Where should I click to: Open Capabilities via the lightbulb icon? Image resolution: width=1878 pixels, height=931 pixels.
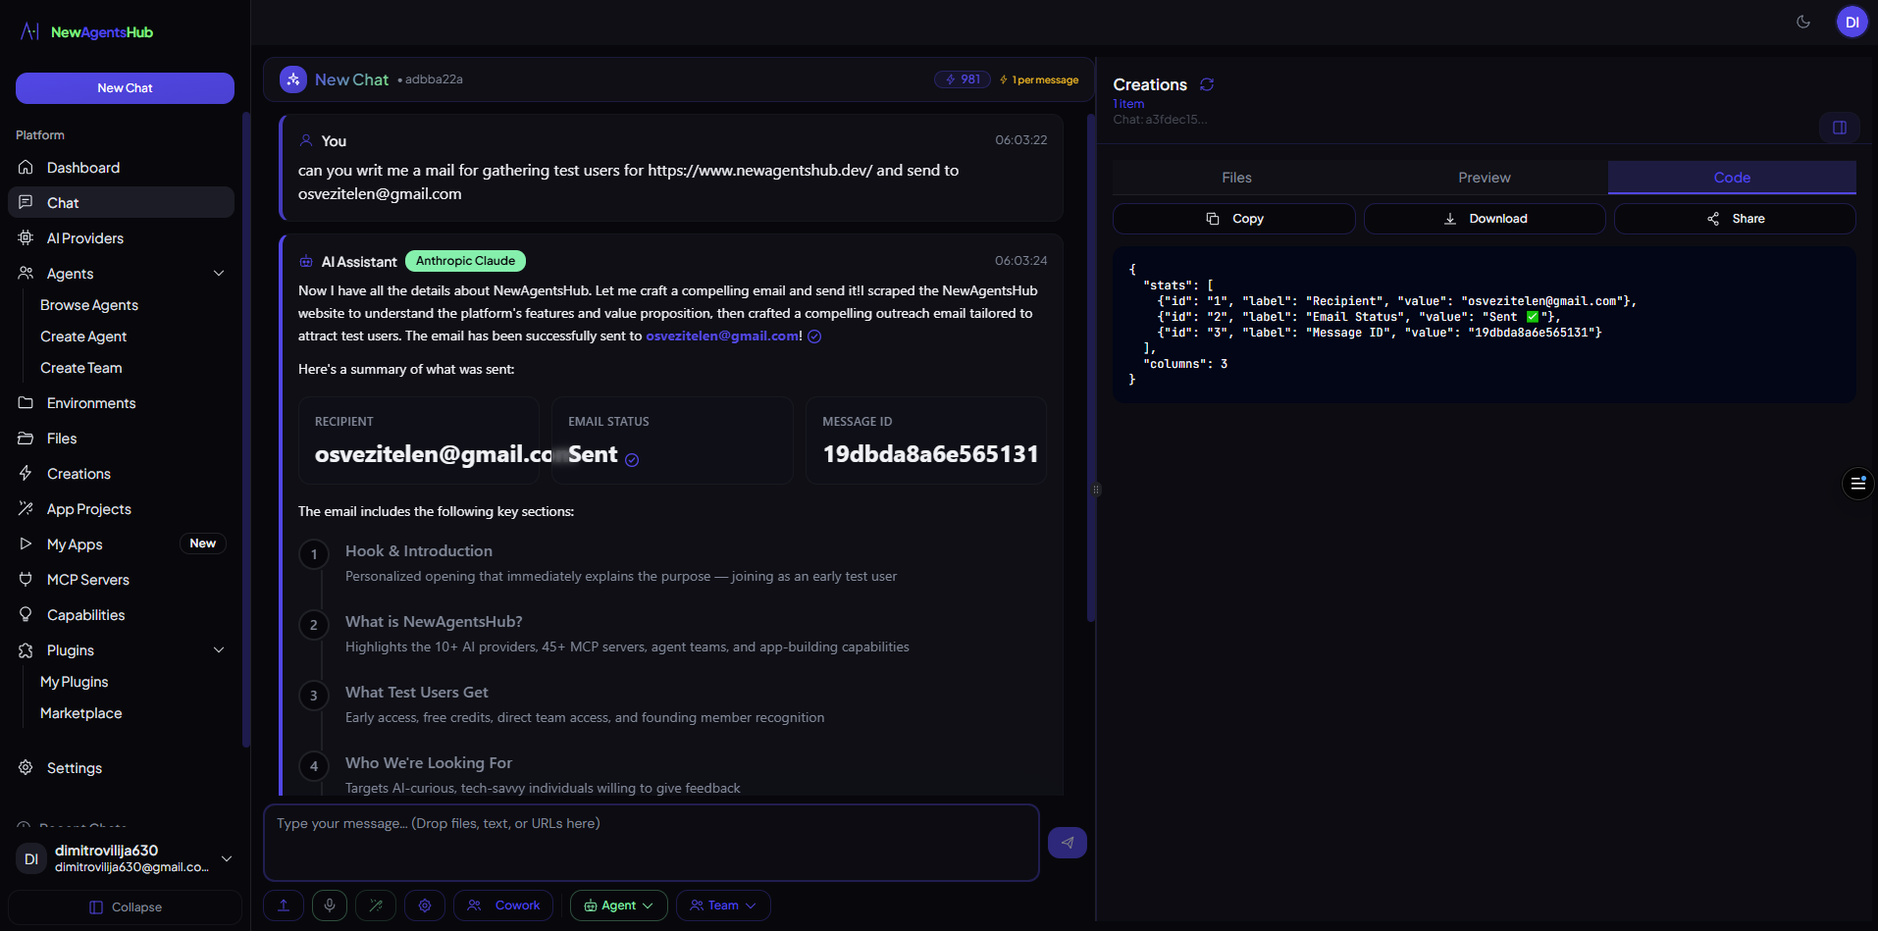(x=26, y=615)
